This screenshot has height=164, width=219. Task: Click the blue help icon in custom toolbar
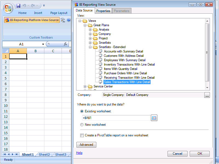pyautogui.click(x=68, y=20)
